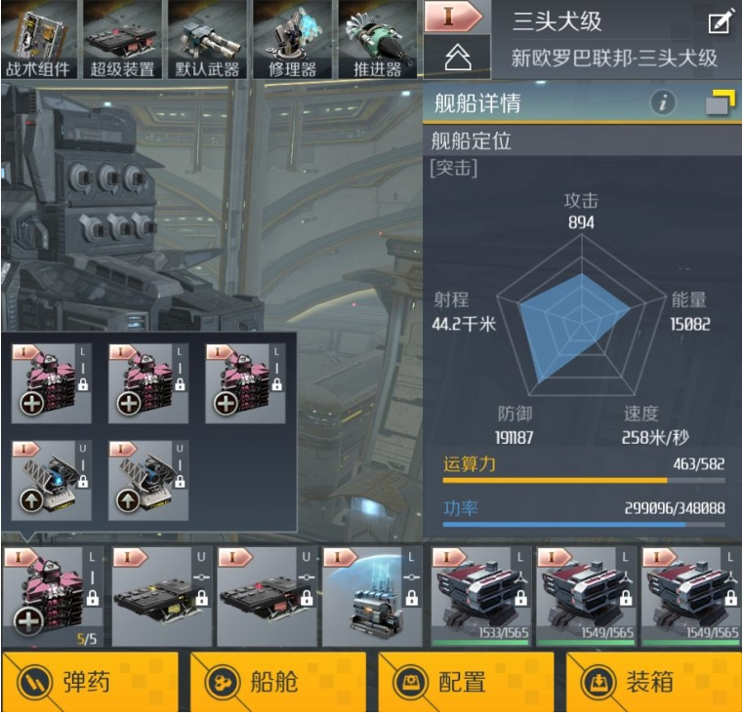The height and width of the screenshot is (715, 743).
Task: Select the 推进器 thruster category
Action: 377,40
